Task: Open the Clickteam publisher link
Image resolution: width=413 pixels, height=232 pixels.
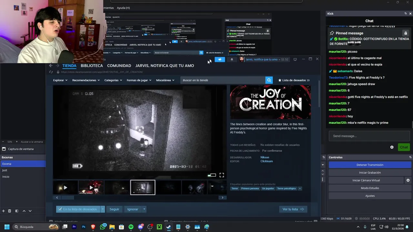Action: (267, 161)
